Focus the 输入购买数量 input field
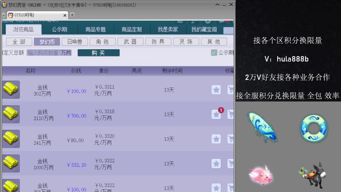 (49, 53)
